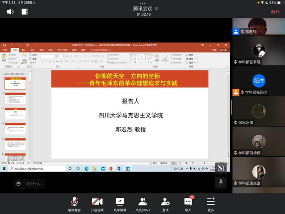Open 共享屏幕 screen sharing

[x=120, y=204]
